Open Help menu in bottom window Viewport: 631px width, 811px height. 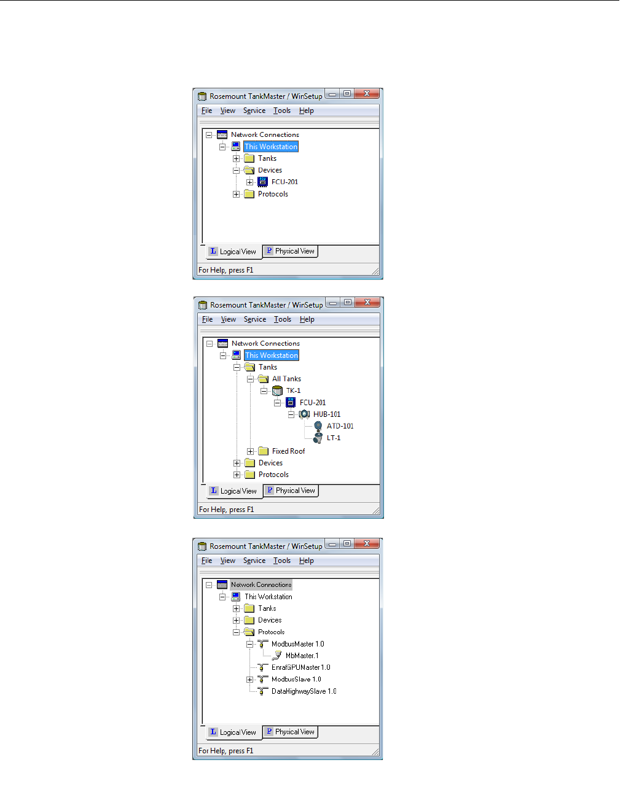[307, 561]
